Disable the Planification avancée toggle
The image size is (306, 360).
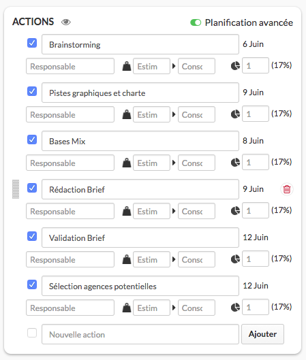pyautogui.click(x=196, y=22)
